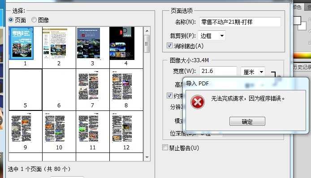The width and height of the screenshot is (311, 178).
Task: Click scroll up arrow of page list
Action: pyautogui.click(x=147, y=31)
